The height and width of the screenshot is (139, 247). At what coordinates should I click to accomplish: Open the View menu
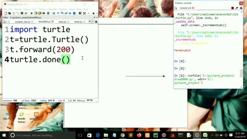(x=79, y=9)
